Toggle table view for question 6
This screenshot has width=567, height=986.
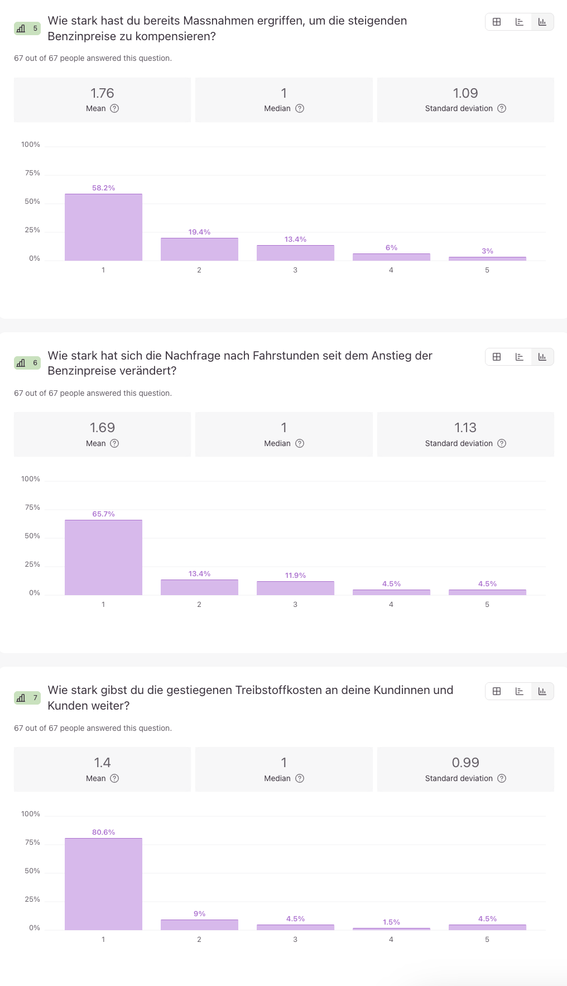pyautogui.click(x=496, y=356)
